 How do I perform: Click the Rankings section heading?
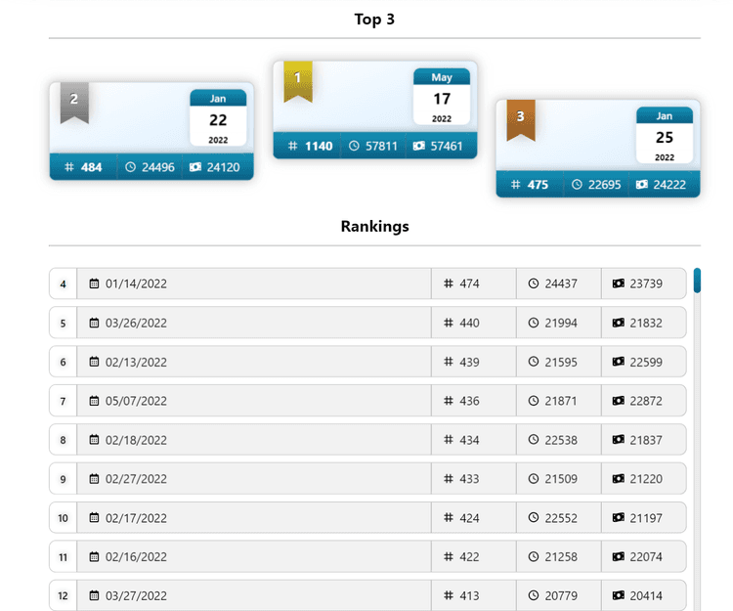pyautogui.click(x=374, y=226)
